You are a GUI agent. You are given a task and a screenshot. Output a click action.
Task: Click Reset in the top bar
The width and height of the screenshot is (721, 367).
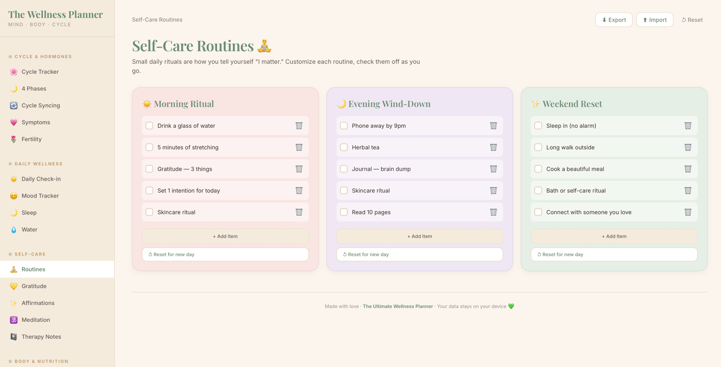click(x=692, y=20)
